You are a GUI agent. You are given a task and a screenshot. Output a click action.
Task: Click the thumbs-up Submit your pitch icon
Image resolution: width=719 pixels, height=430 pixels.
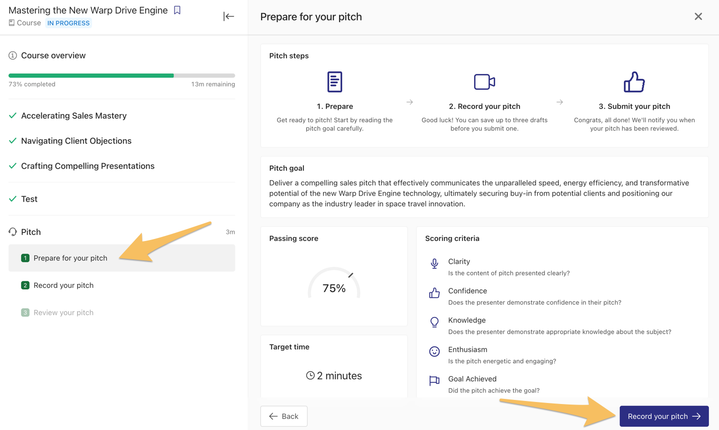(634, 82)
